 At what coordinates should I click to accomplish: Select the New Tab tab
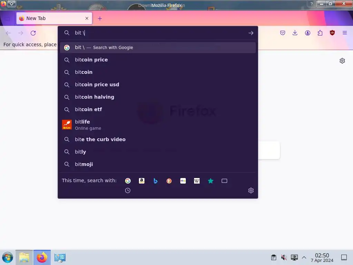[54, 18]
